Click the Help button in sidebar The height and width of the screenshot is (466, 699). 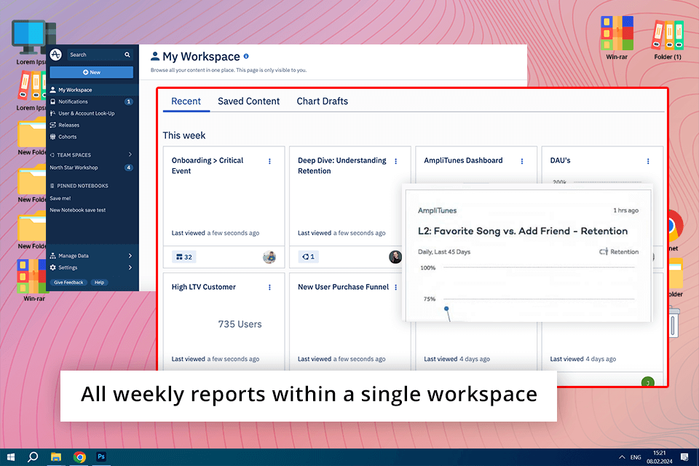pyautogui.click(x=100, y=283)
